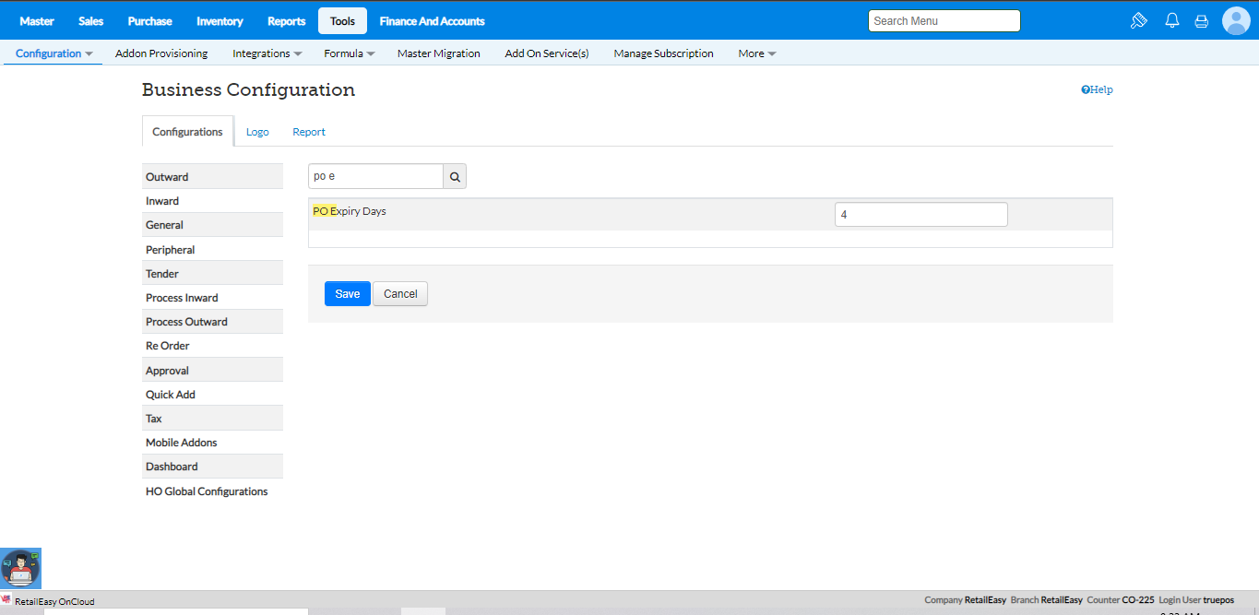Open Master Migration
The height and width of the screenshot is (615, 1259).
pyautogui.click(x=439, y=53)
